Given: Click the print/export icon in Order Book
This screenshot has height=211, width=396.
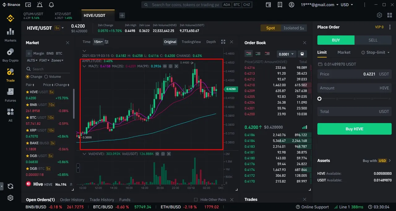Looking at the screenshot, I should [x=302, y=54].
